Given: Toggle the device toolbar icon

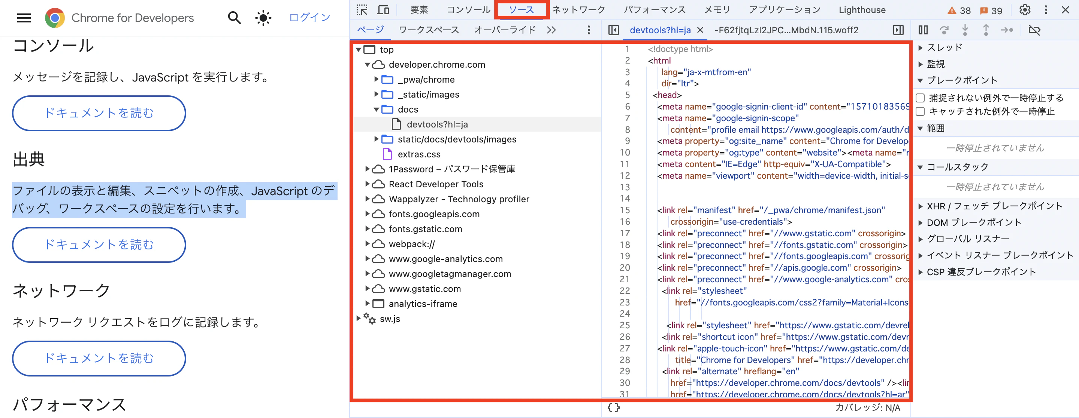Looking at the screenshot, I should 383,10.
